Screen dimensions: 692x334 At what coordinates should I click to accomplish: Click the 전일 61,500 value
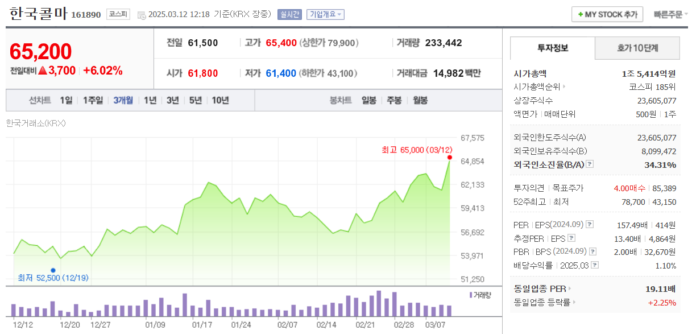(202, 43)
